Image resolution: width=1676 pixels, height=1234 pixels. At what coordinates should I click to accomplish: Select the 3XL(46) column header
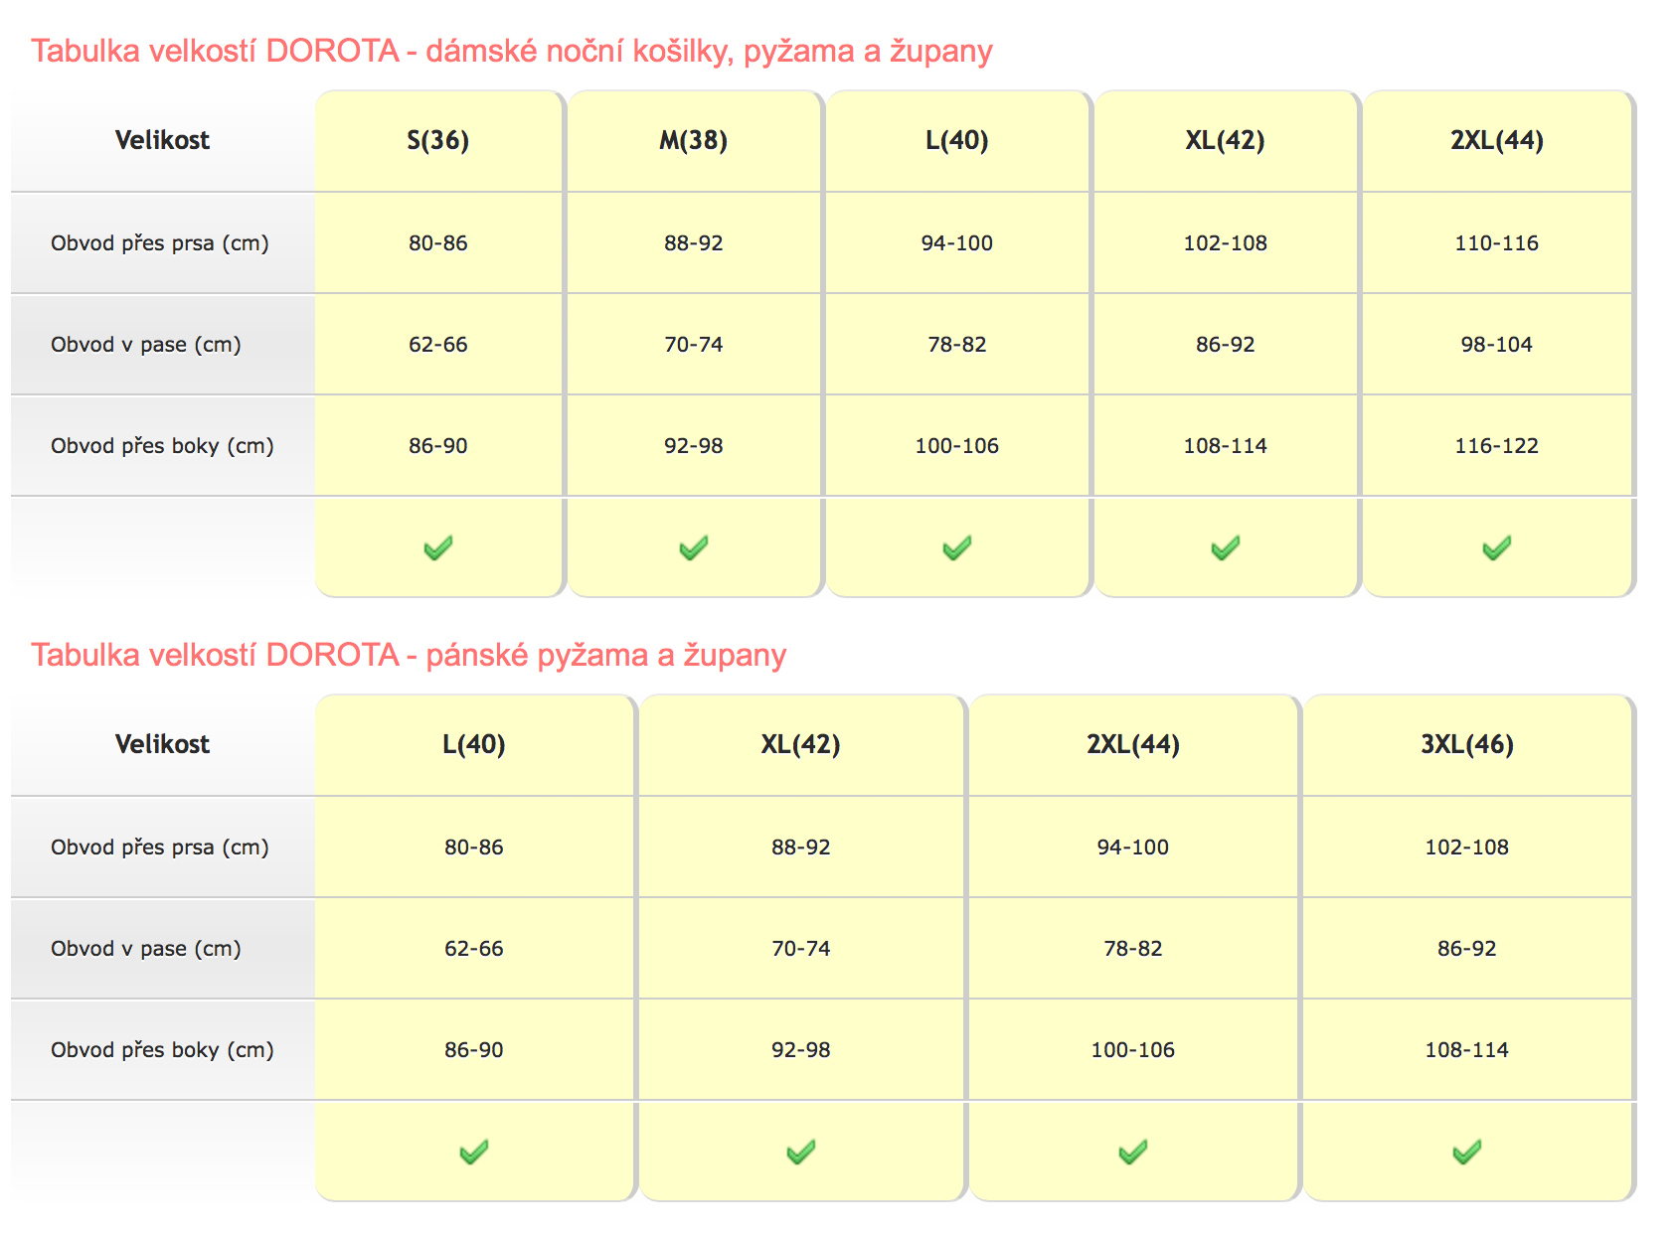(x=1467, y=744)
